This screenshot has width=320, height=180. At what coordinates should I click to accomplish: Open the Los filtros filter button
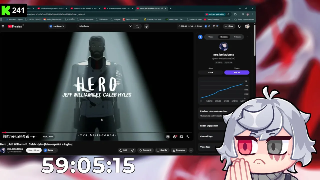57,26
